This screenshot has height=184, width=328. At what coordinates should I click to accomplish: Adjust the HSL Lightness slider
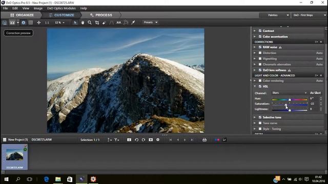tap(290, 110)
